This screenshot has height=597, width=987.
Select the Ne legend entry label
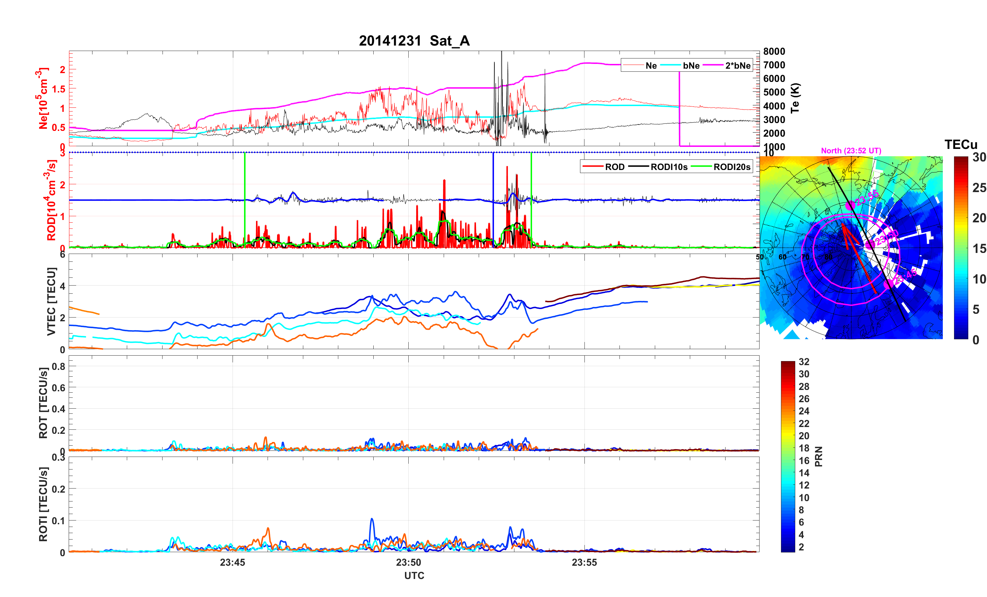(x=651, y=65)
